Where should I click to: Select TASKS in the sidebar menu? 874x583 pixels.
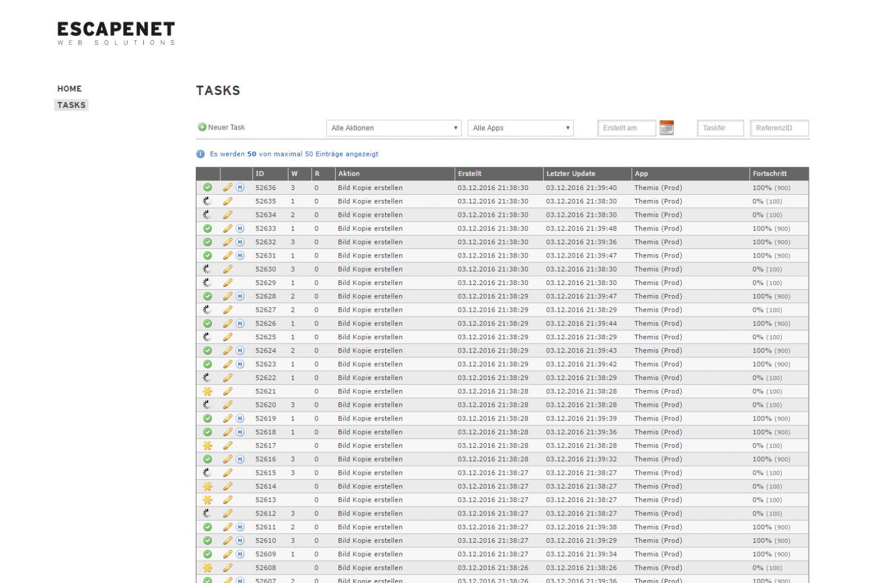71,105
